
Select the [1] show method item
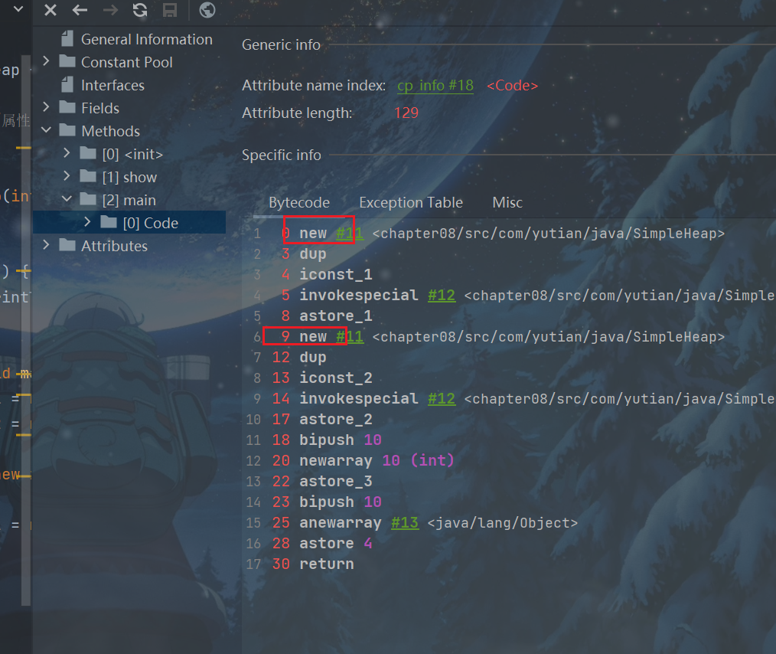tap(129, 177)
